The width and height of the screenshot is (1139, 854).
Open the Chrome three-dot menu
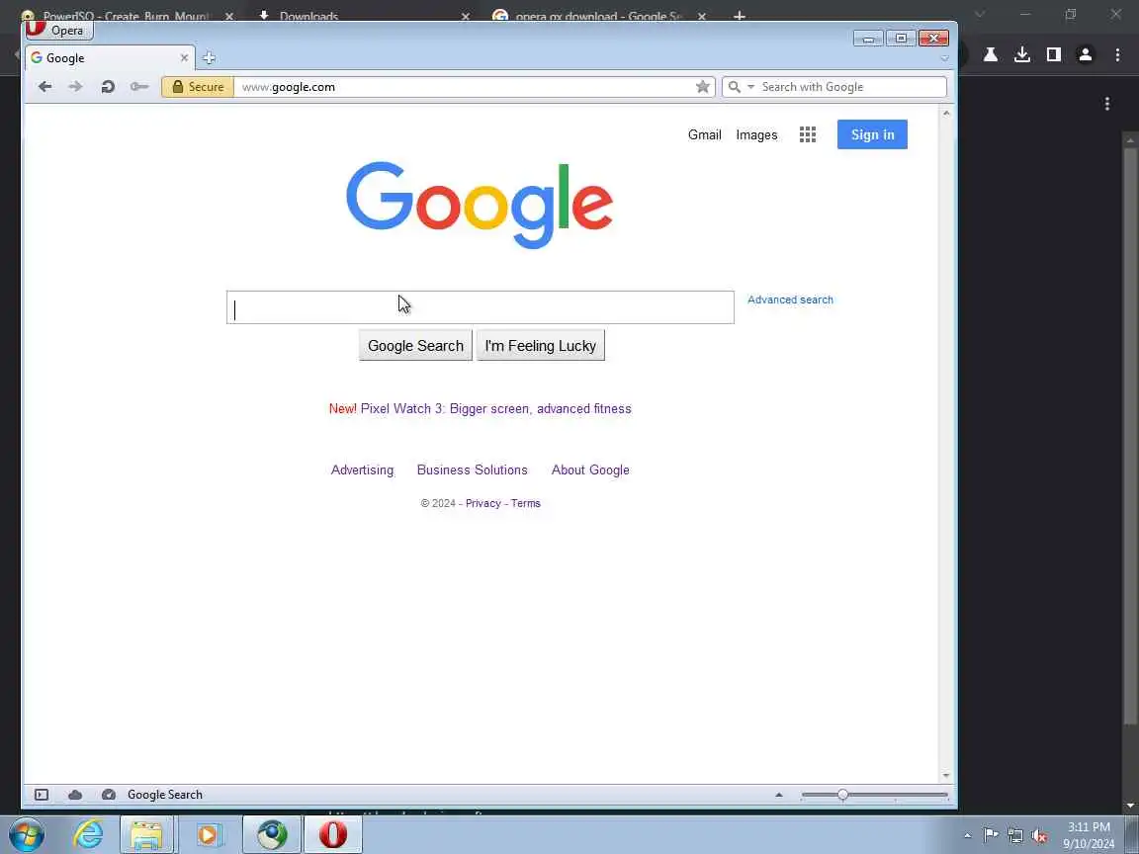[x=1117, y=54]
